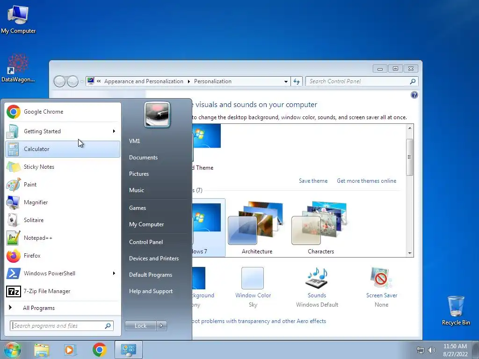
Task: Select the Recycle Bin desktop icon
Action: pos(456,310)
